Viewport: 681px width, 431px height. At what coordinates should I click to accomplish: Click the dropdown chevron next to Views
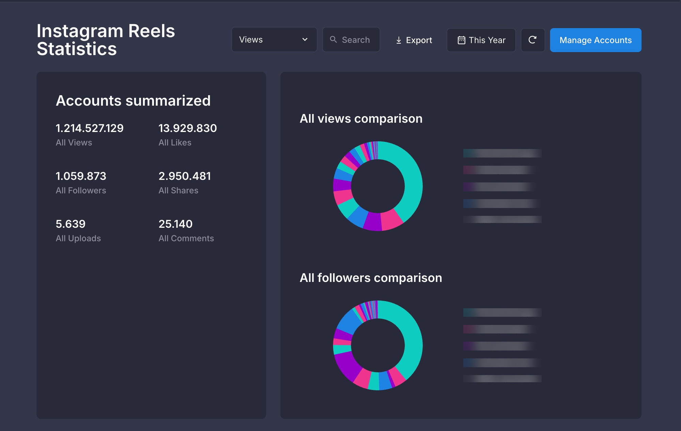coord(305,40)
